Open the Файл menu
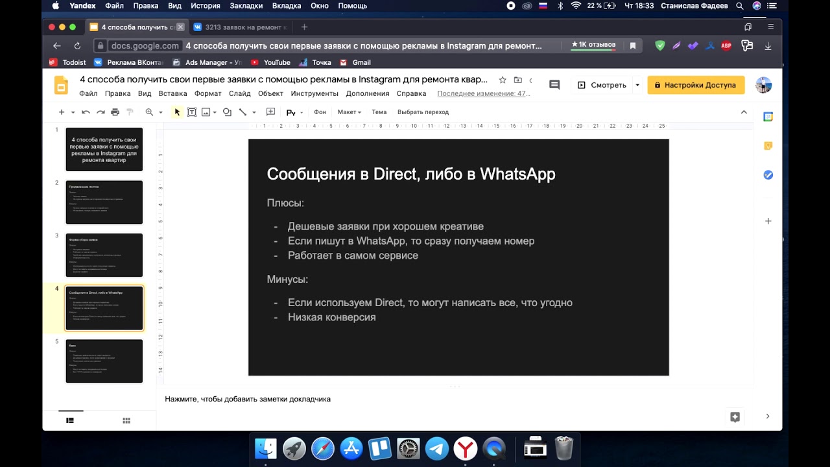830x467 pixels. pos(88,93)
